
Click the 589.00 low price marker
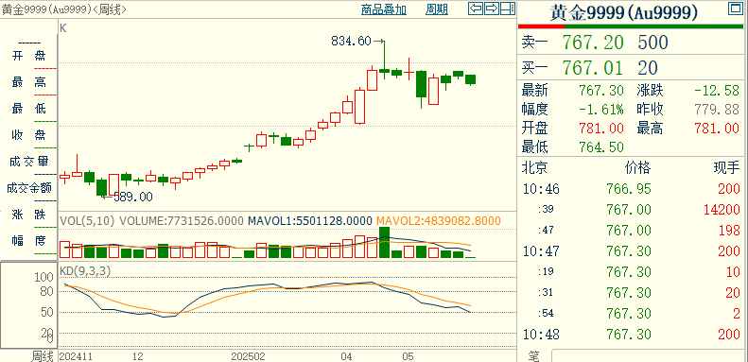click(x=132, y=197)
